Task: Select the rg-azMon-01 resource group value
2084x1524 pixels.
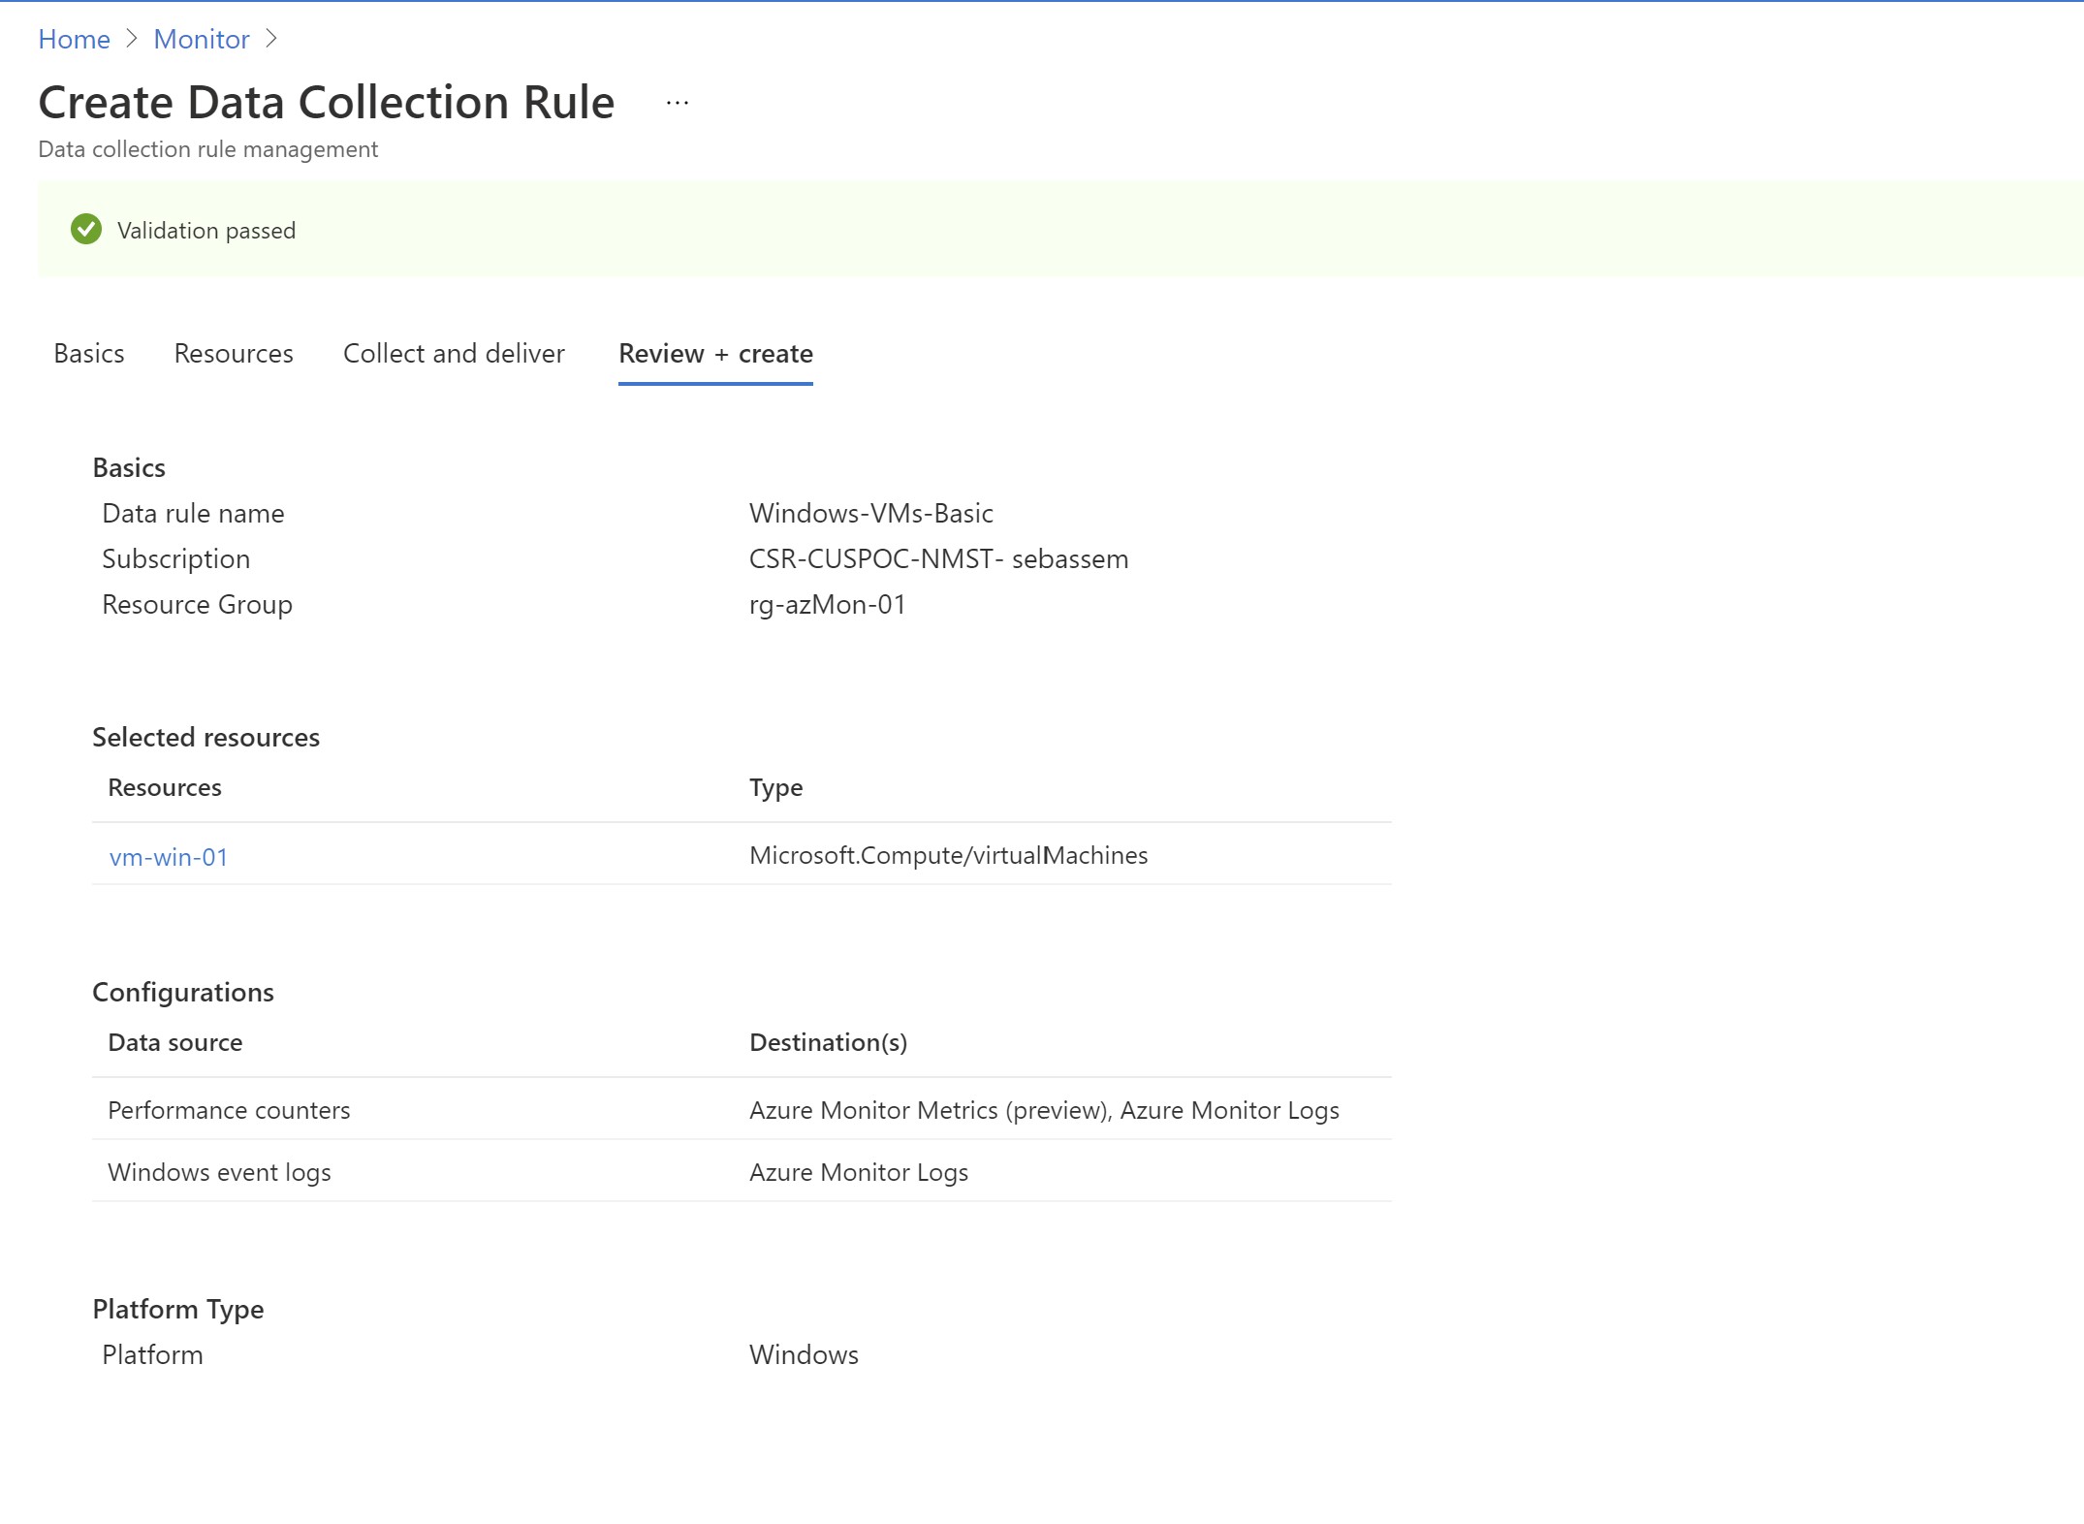Action: tap(827, 605)
